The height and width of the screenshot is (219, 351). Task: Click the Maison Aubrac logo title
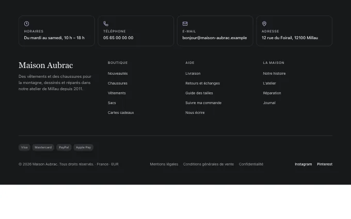click(x=45, y=65)
